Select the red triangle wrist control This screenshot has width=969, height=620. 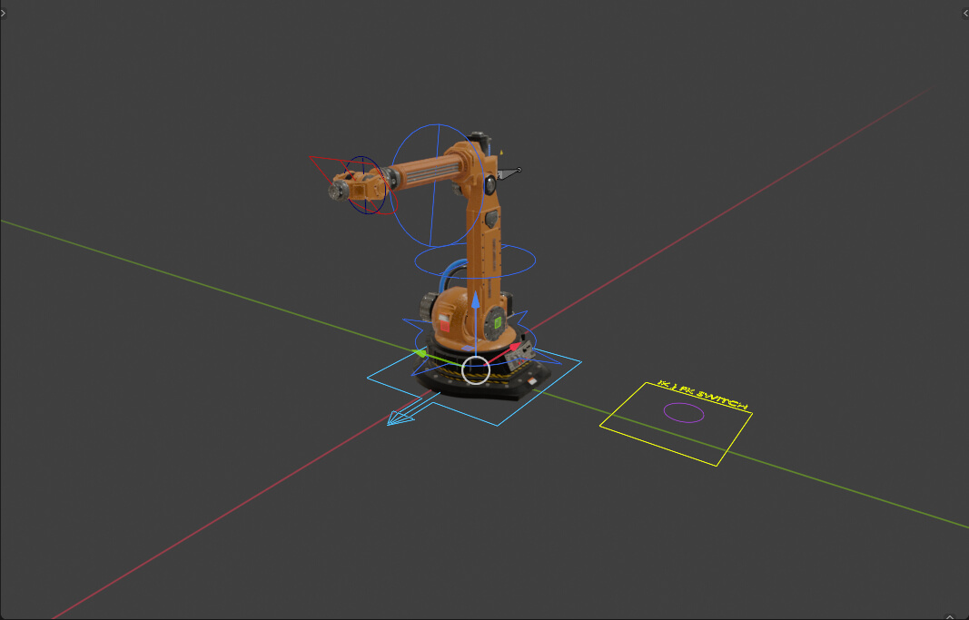click(x=353, y=185)
